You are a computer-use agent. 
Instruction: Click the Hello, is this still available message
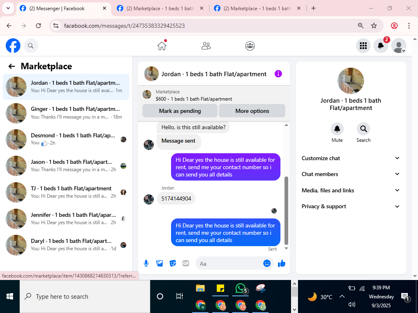click(193, 127)
